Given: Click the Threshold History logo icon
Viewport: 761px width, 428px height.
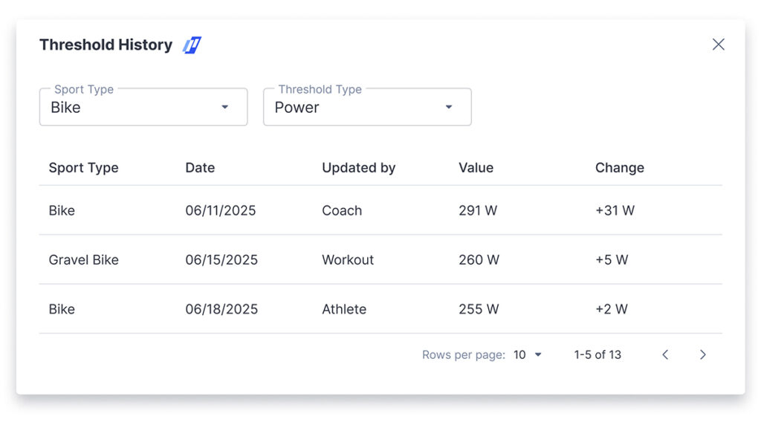Looking at the screenshot, I should click(192, 45).
